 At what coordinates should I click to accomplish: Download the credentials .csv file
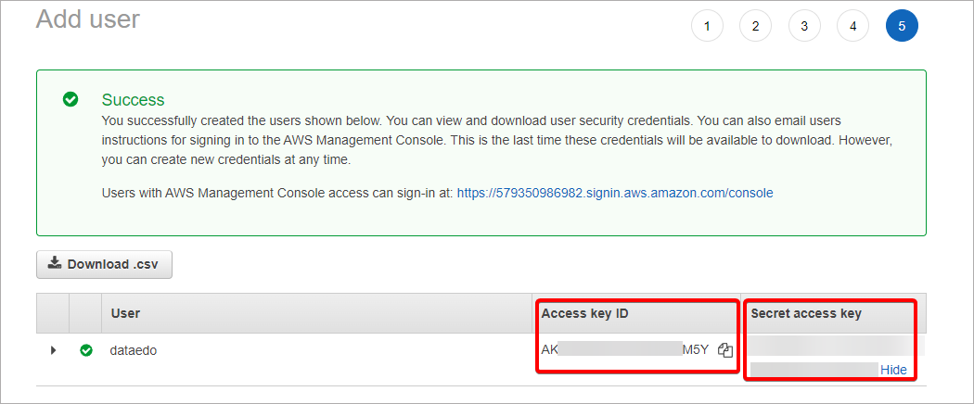click(104, 264)
